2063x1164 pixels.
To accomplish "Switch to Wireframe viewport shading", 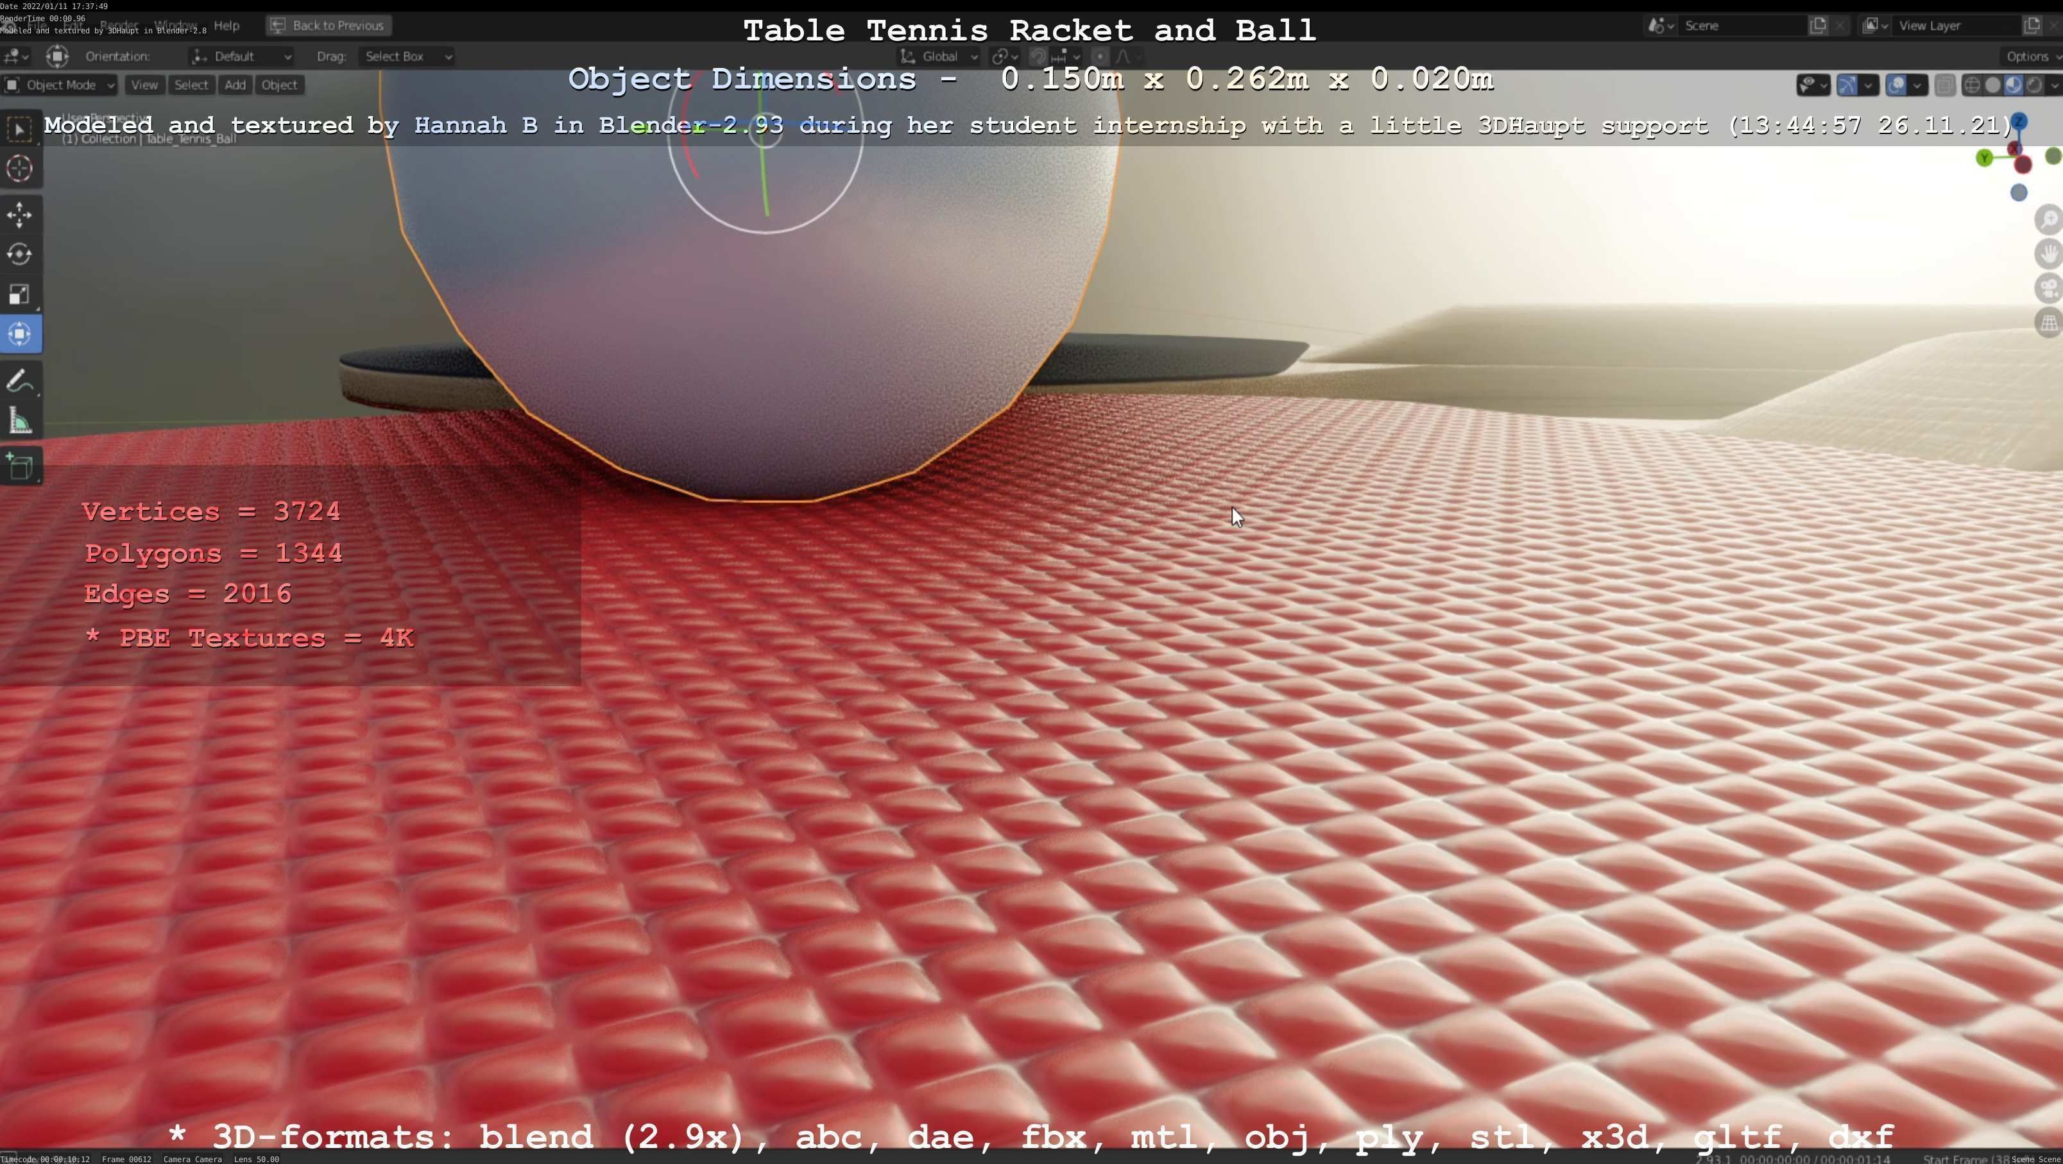I will (1973, 85).
